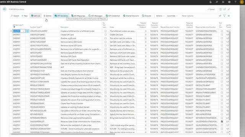The image size is (245, 137).
Task: Open the top bar search magnifier
Action: [217, 2]
